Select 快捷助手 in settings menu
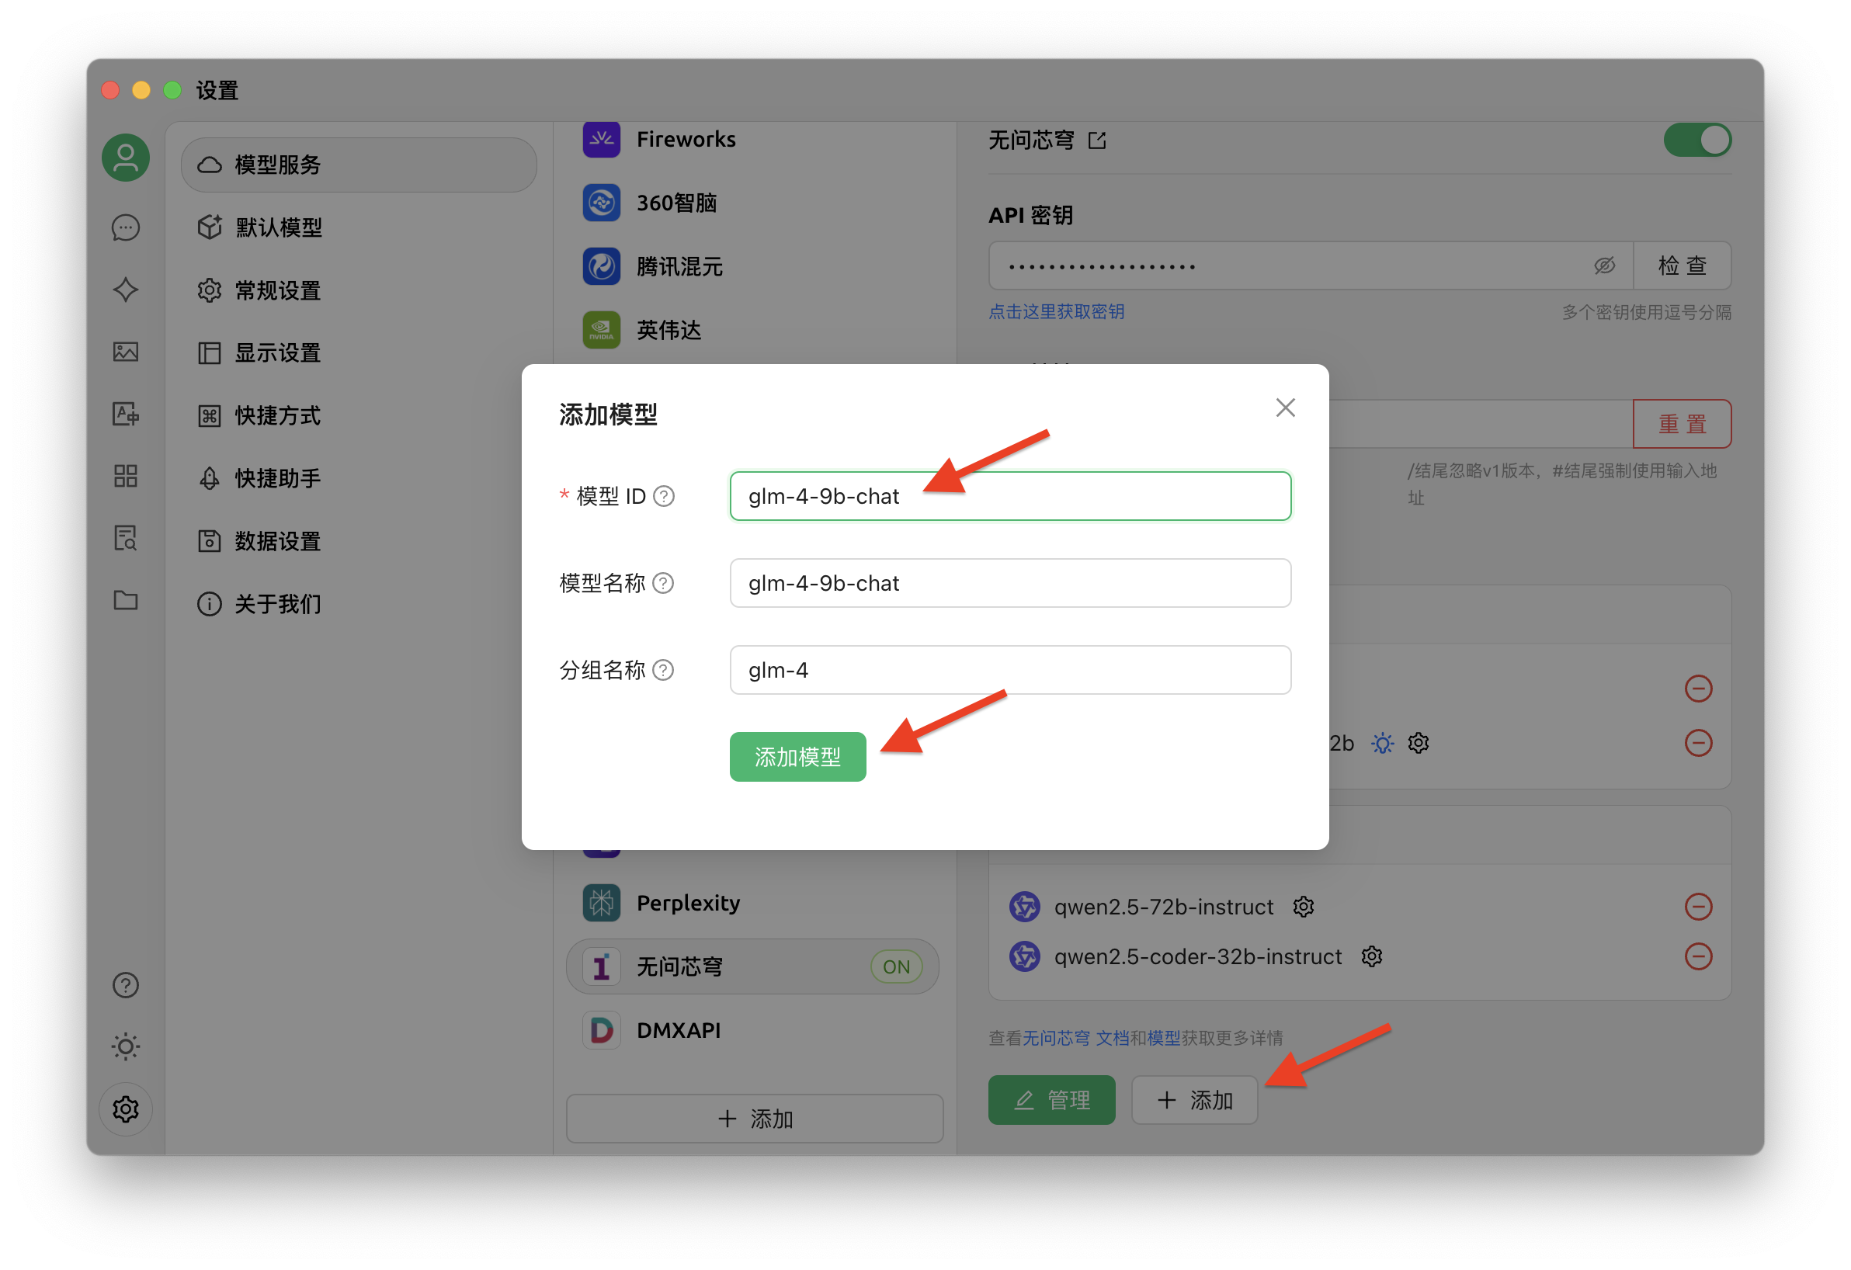 [x=359, y=478]
